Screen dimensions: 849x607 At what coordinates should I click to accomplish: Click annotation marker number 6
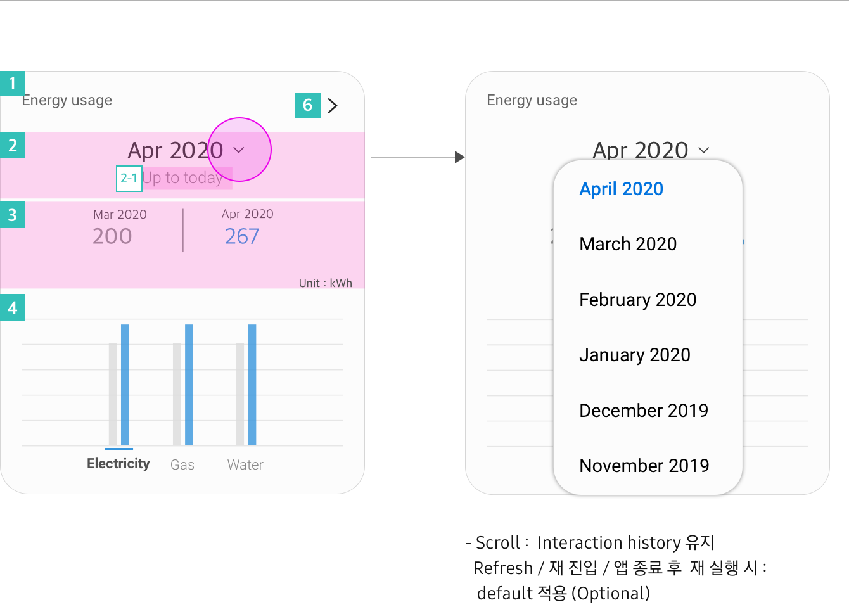[308, 105]
